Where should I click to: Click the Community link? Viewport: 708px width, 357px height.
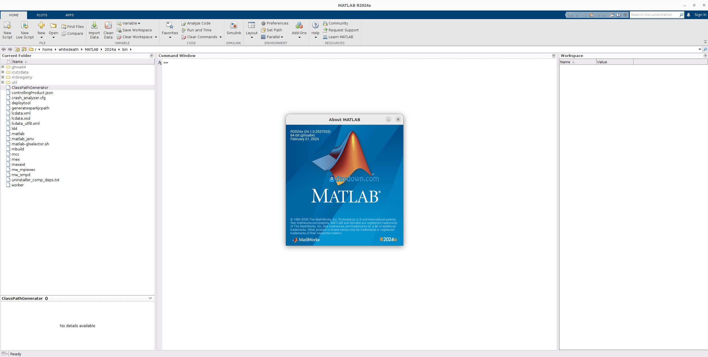coord(335,23)
